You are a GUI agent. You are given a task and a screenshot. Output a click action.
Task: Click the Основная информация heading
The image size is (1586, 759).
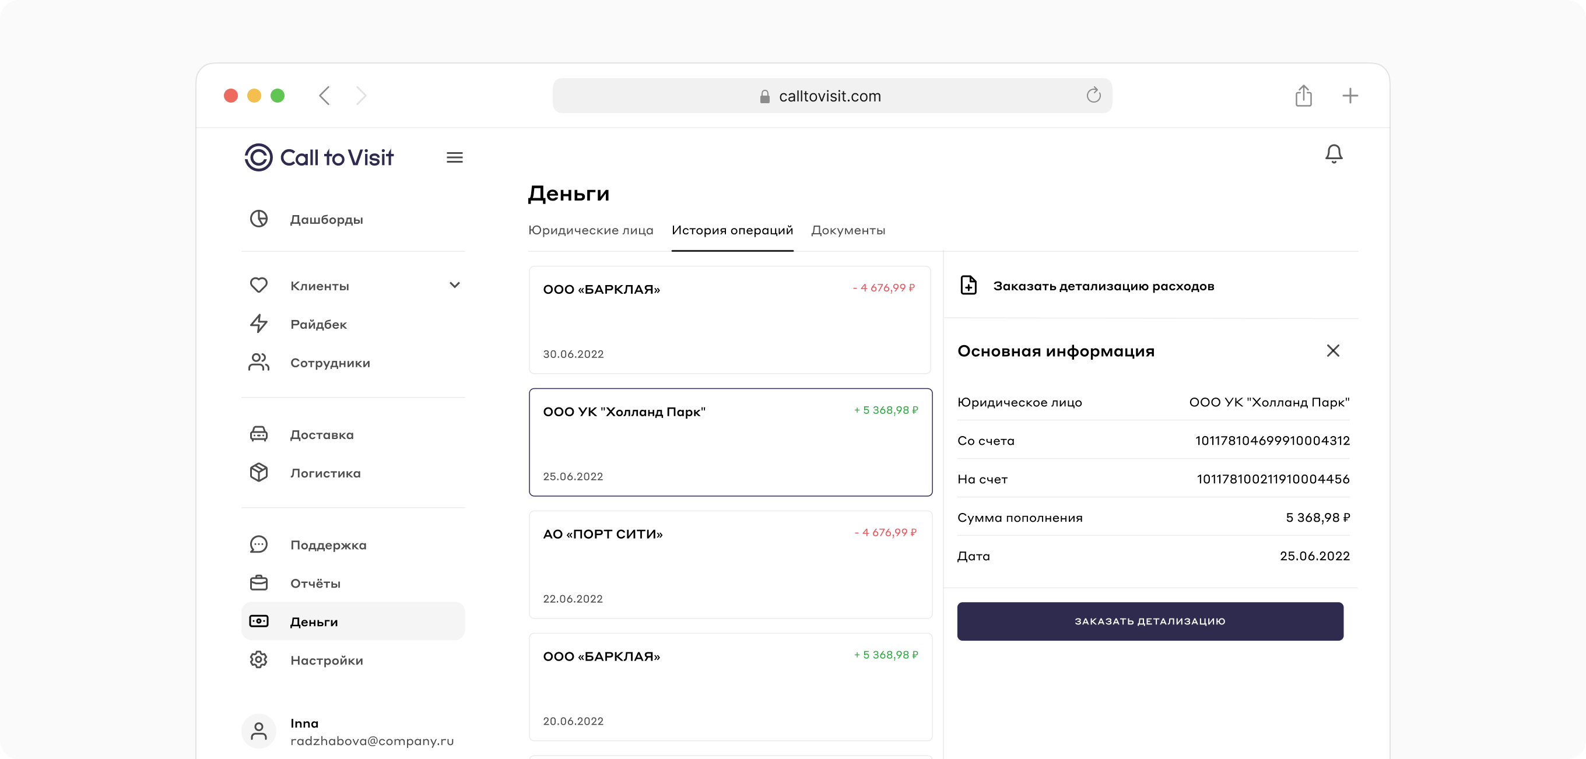(x=1055, y=351)
